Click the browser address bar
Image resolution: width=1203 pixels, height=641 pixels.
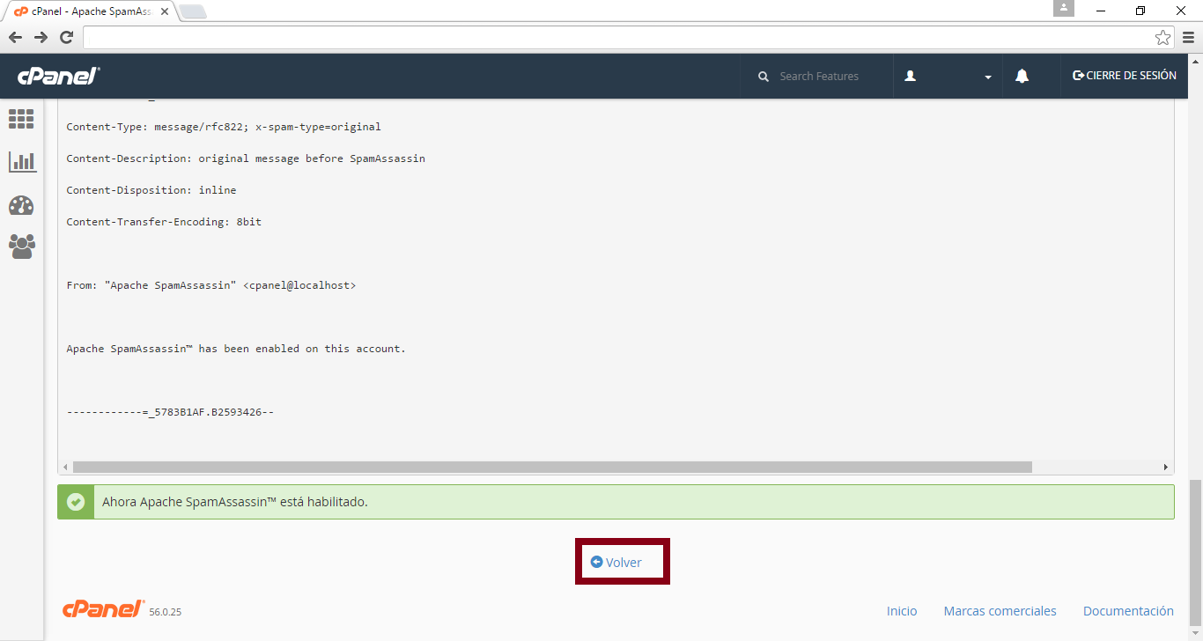(616, 37)
